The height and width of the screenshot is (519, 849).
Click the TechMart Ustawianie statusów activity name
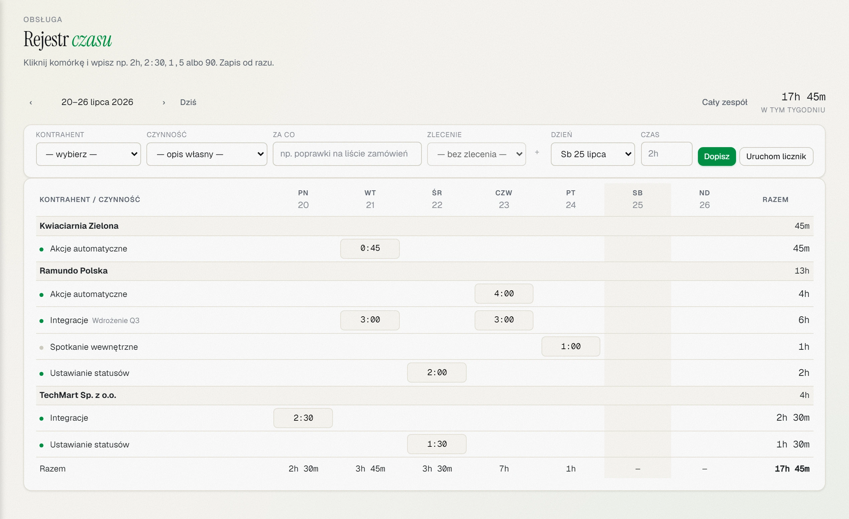90,444
